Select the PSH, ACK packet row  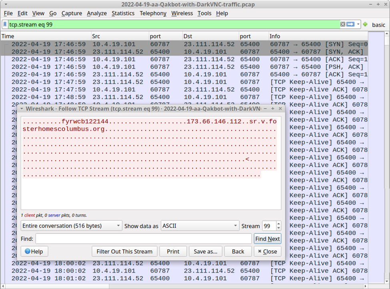pos(184,67)
